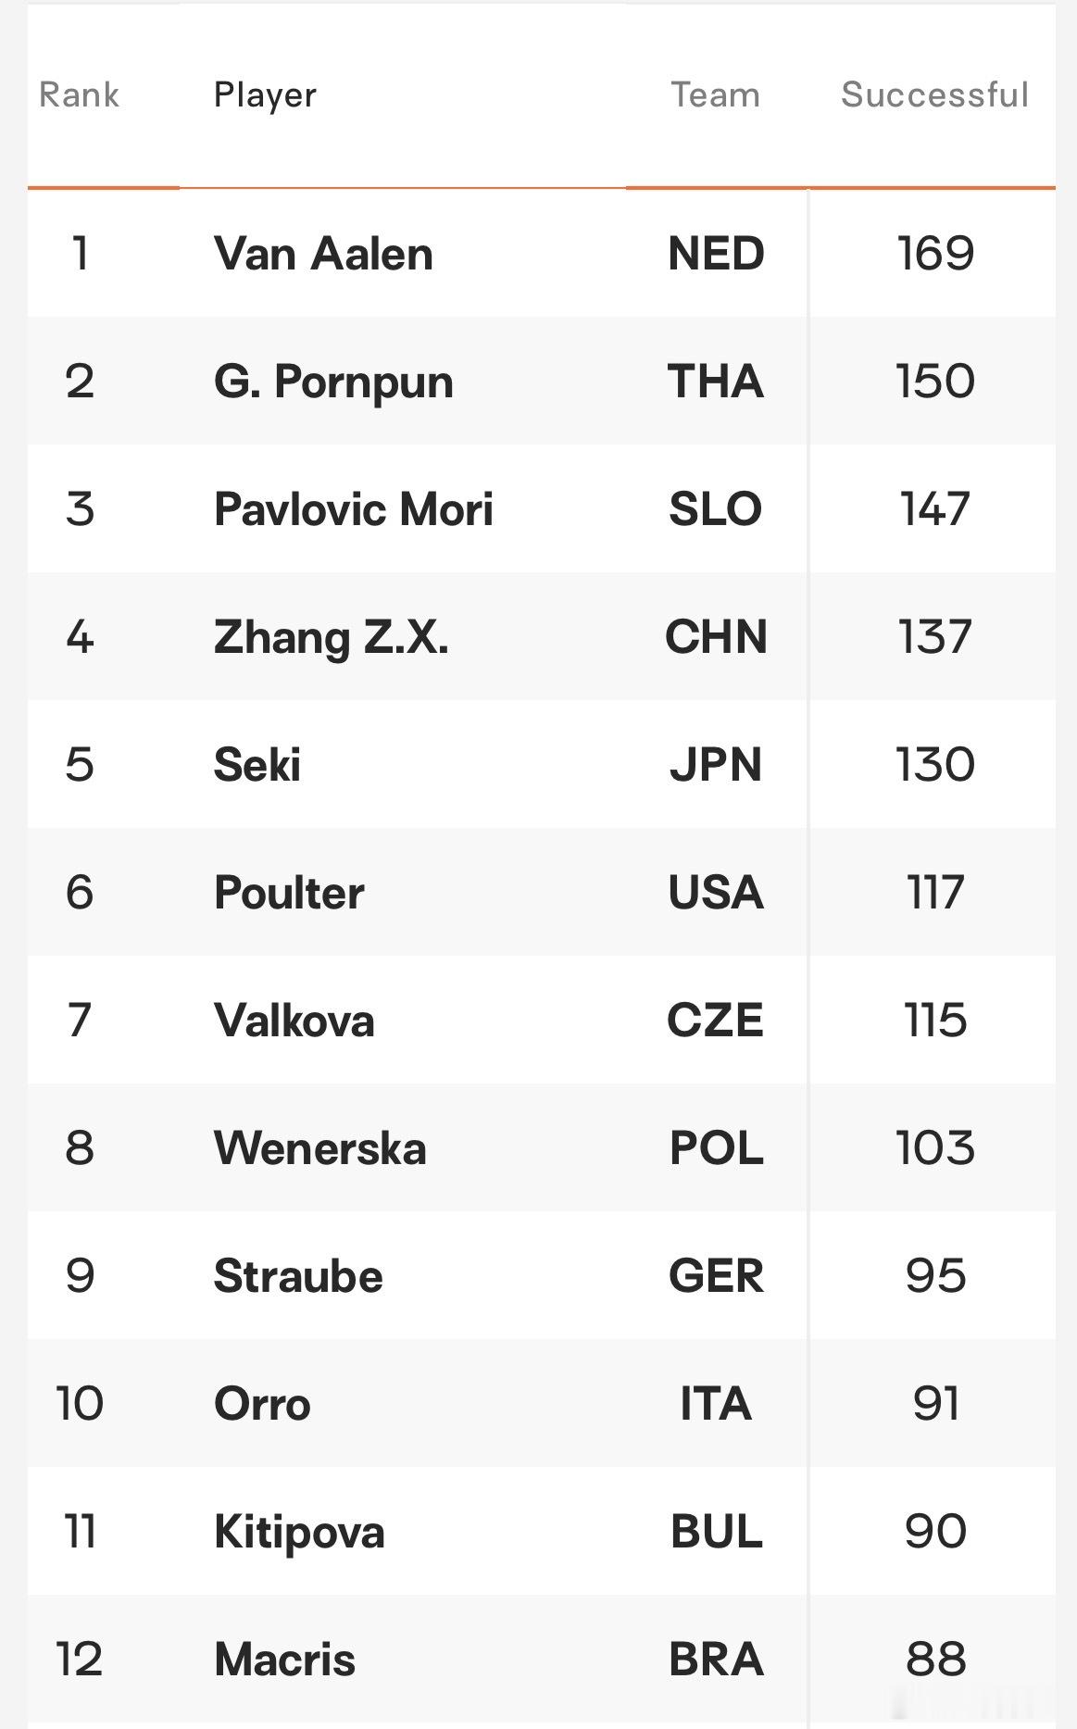The width and height of the screenshot is (1077, 1729).
Task: Open G. Pornpun player profile
Action: pos(333,382)
